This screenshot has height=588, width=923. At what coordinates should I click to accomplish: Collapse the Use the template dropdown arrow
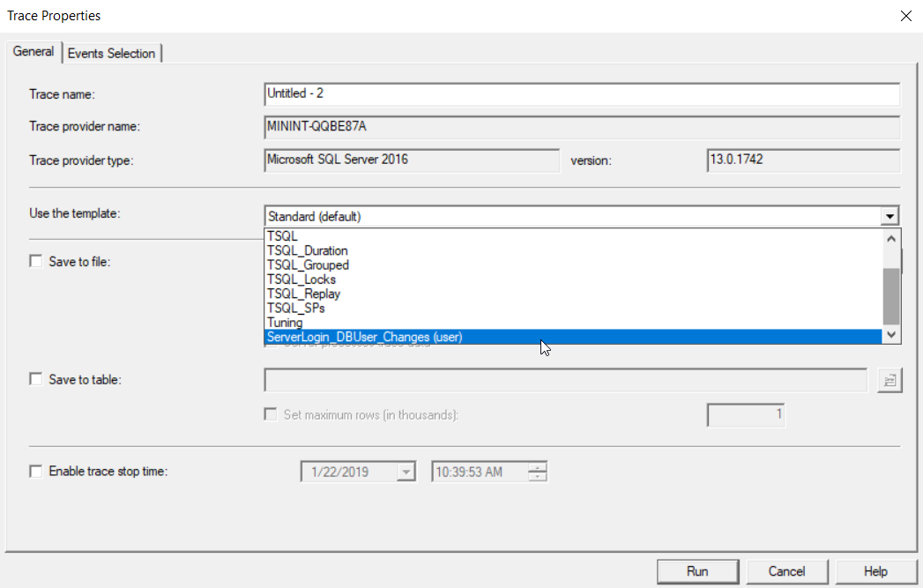(x=890, y=217)
